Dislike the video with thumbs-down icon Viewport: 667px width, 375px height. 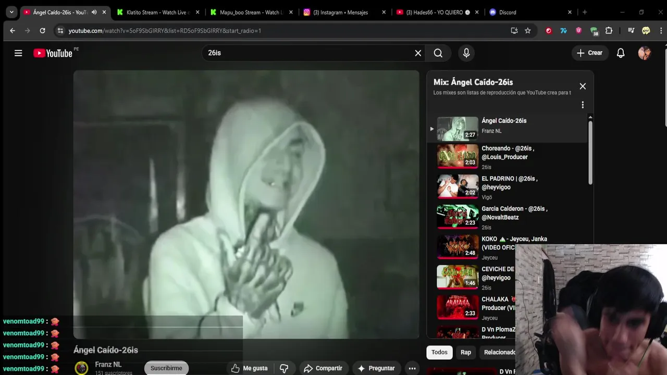[284, 368]
